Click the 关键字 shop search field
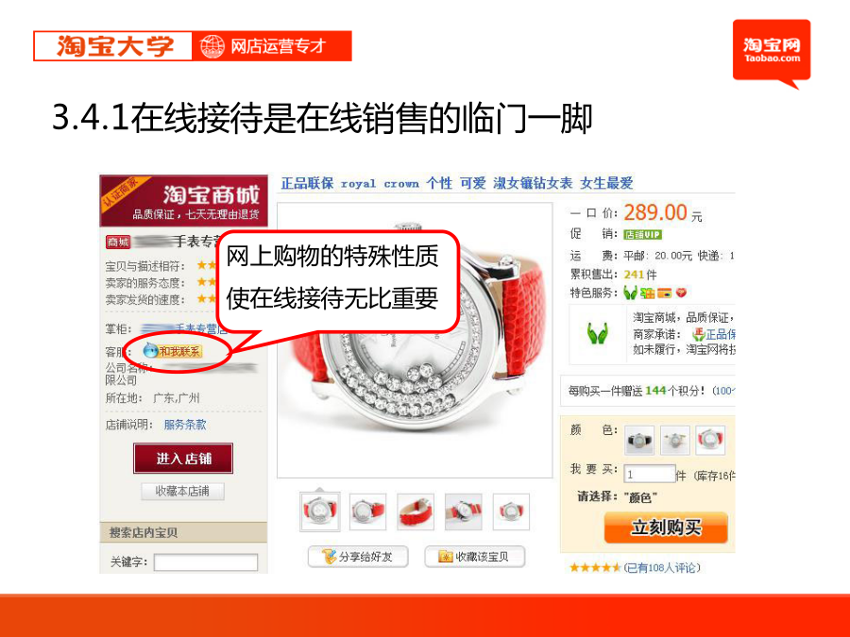This screenshot has width=850, height=637. pyautogui.click(x=206, y=562)
